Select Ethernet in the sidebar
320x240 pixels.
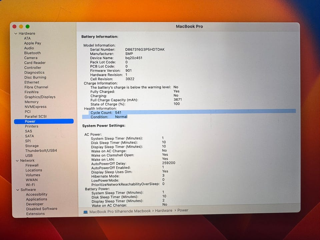(32, 82)
